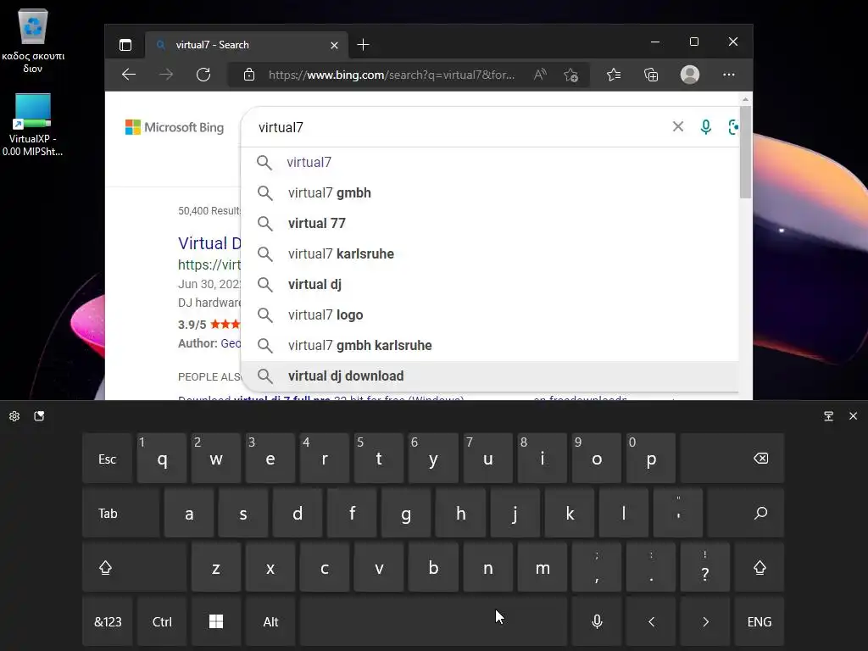Screen dimensions: 868x651
Task: Open a new browser tab
Action: [363, 45]
